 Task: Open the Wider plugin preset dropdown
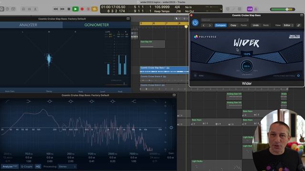pyautogui.click(x=224, y=20)
